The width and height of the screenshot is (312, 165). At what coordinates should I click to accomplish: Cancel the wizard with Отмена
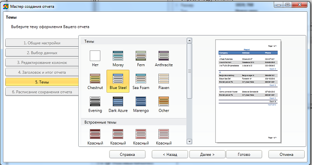(286, 154)
